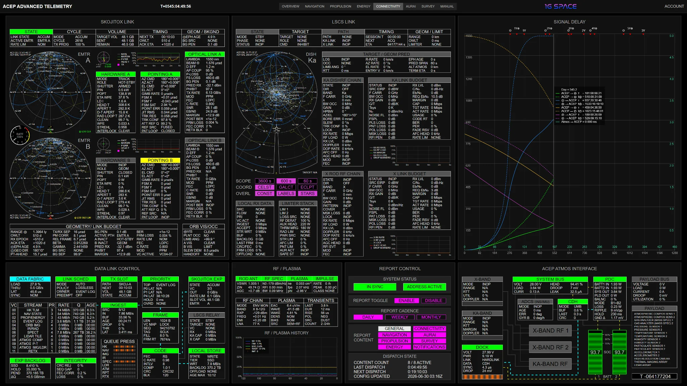
Task: Open the Survey tab
Action: (428, 6)
